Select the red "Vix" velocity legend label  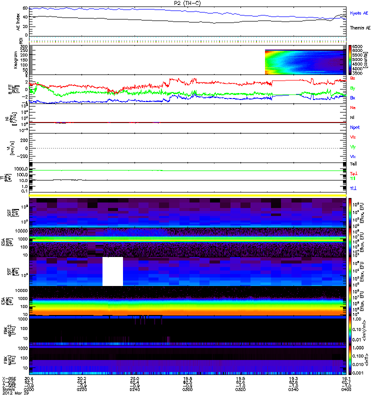coord(353,137)
